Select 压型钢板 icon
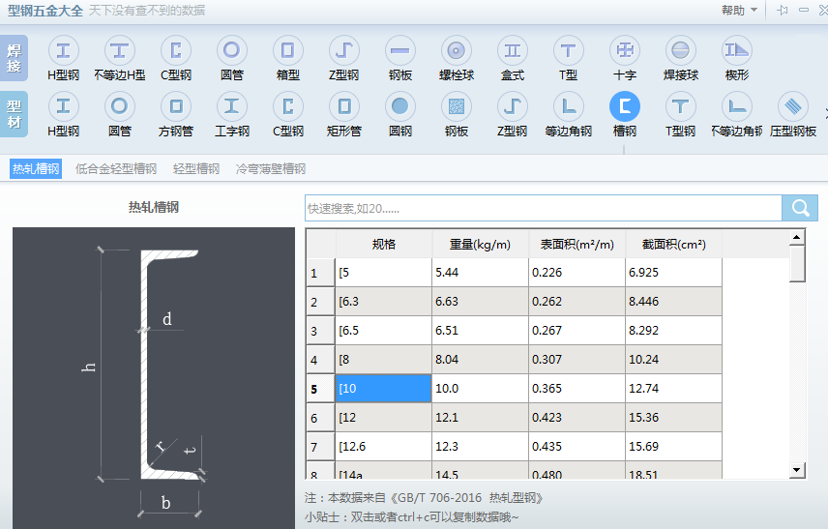The height and width of the screenshot is (529, 828). coord(792,106)
